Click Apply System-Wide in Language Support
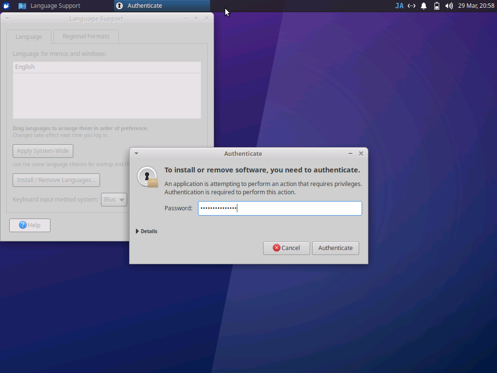The width and height of the screenshot is (497, 373). coord(43,151)
